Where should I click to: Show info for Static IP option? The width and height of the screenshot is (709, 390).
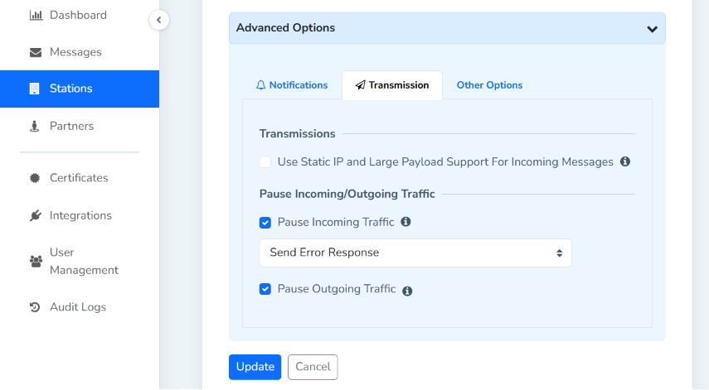(625, 161)
